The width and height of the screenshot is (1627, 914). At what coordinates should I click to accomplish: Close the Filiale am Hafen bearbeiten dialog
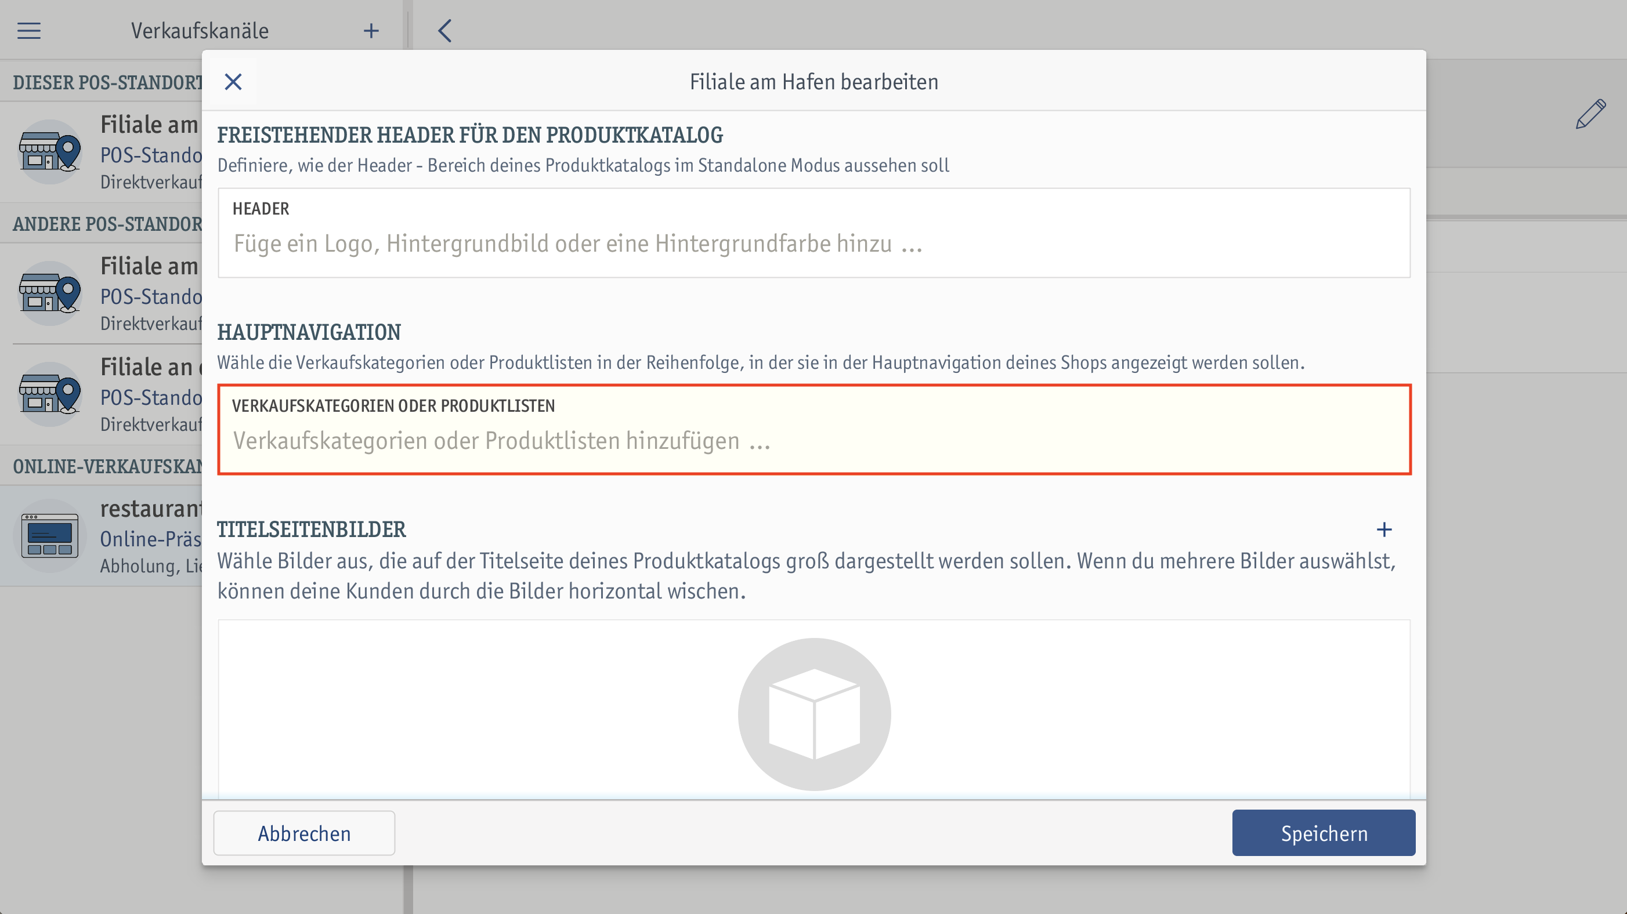click(233, 81)
